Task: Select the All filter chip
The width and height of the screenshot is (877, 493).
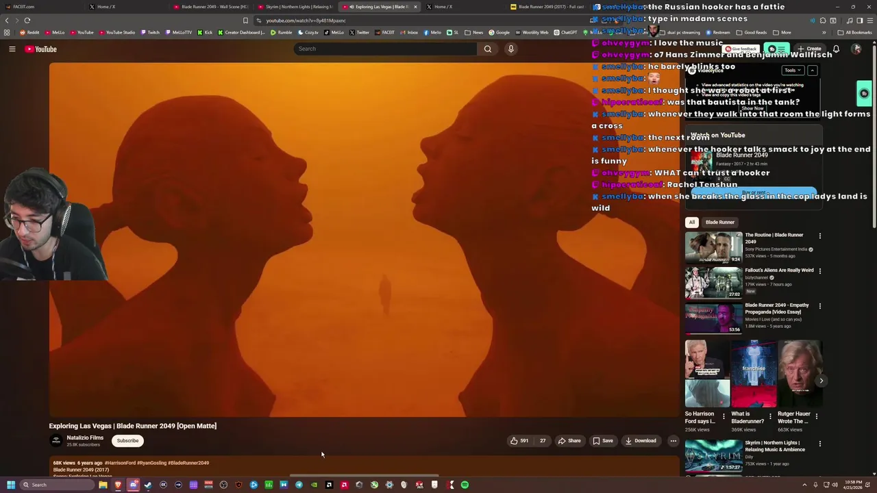Action: (x=692, y=222)
